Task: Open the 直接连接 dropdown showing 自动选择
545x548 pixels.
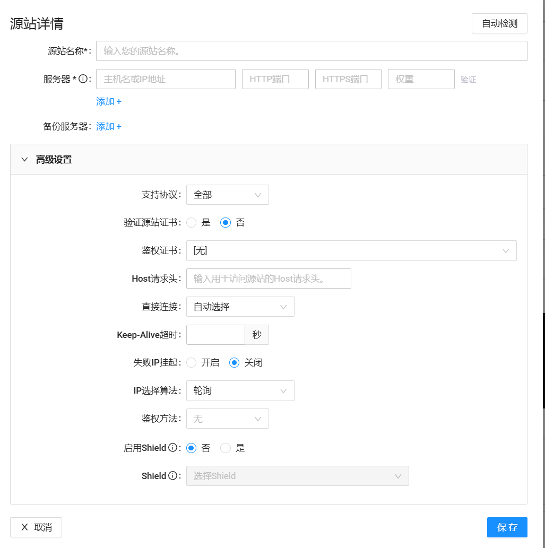Action: 240,306
